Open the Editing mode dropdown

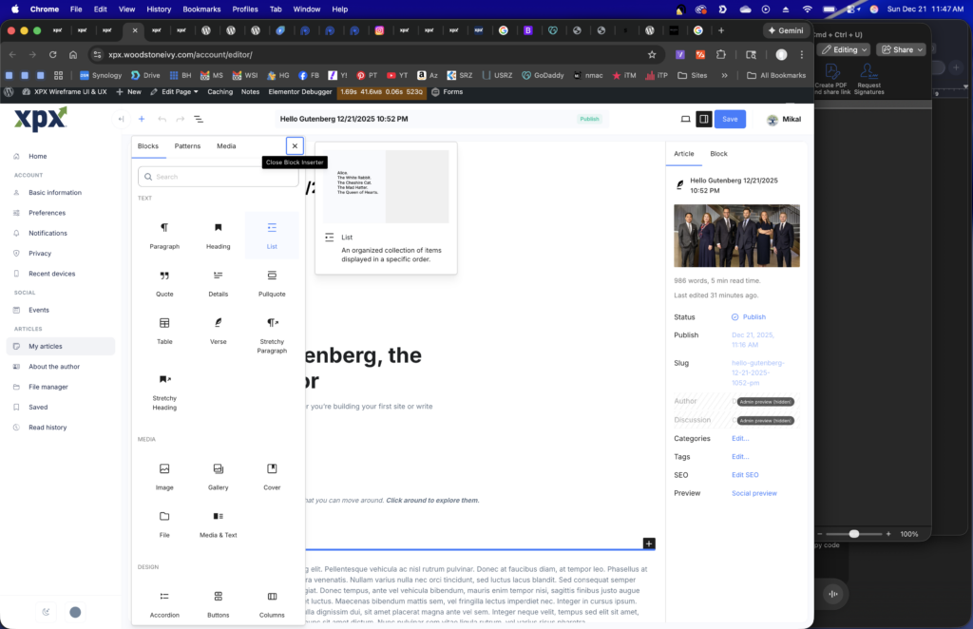845,49
